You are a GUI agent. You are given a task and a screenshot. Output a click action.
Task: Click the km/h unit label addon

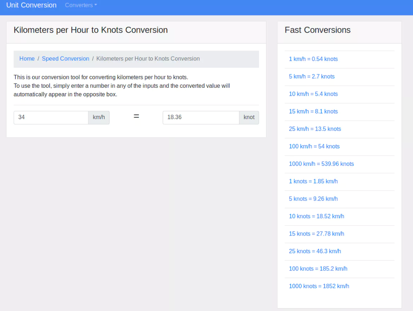click(x=99, y=117)
